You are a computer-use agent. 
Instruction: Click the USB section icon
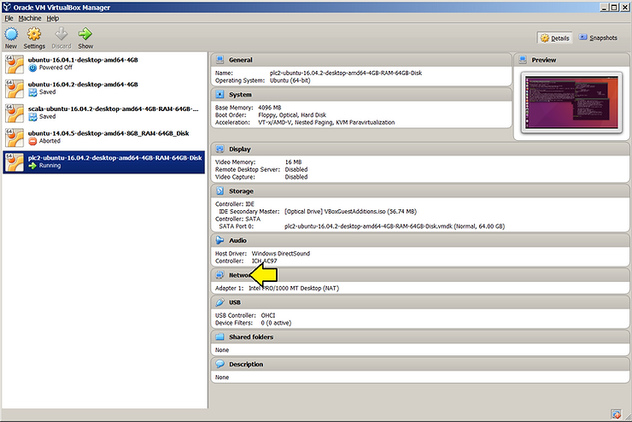click(220, 302)
